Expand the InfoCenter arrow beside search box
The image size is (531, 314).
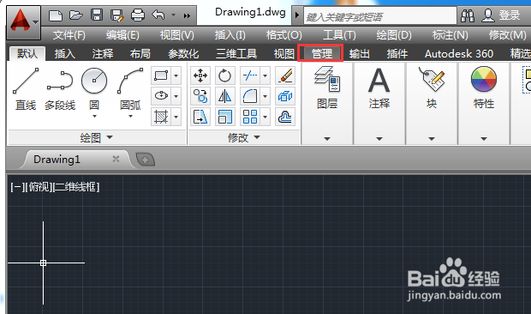tap(297, 15)
